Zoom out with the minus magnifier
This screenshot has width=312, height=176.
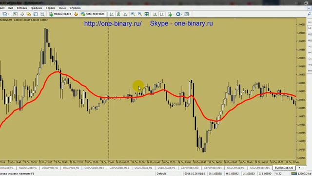pyautogui.click(x=140, y=14)
